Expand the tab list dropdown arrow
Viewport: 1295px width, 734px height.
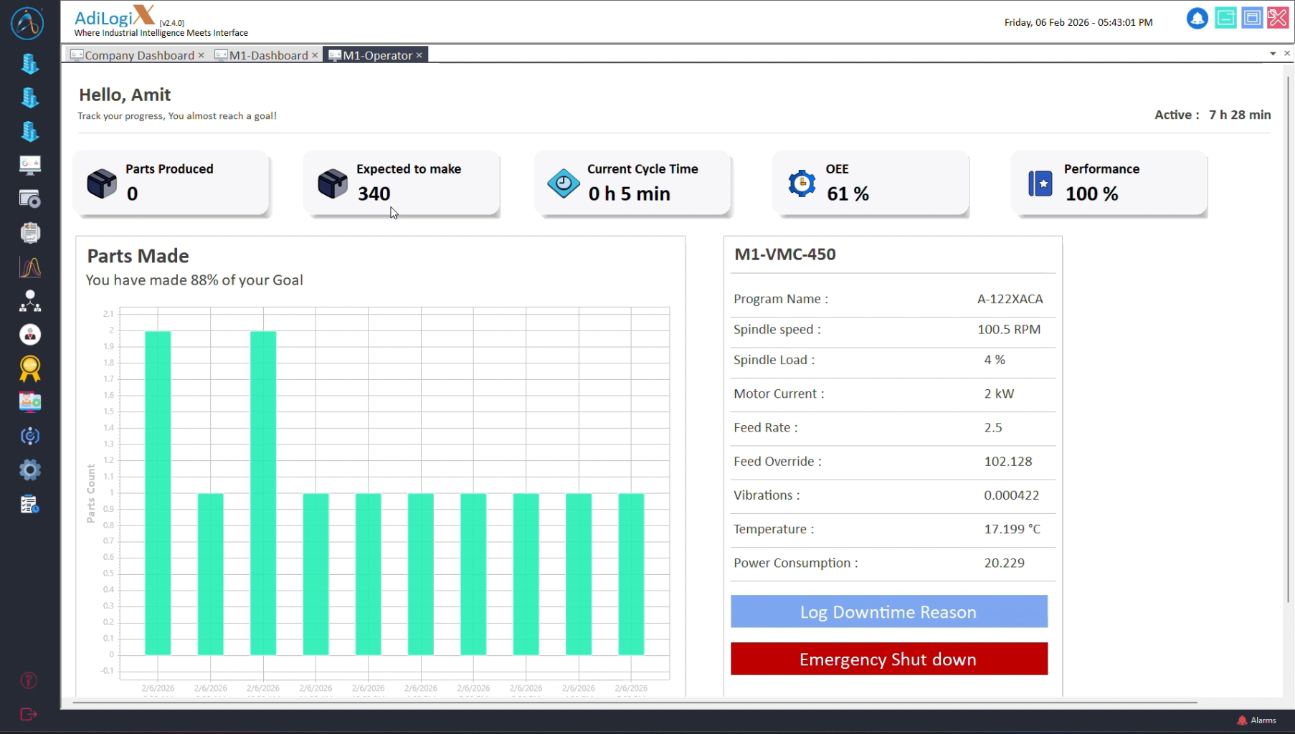click(x=1273, y=54)
